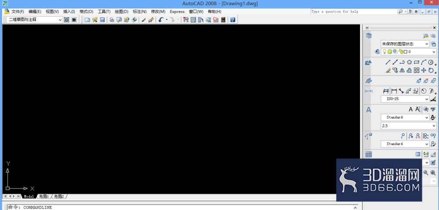This screenshot has height=210, width=439.
Task: Select the Polygon tool in dashboard
Action: click(x=409, y=63)
